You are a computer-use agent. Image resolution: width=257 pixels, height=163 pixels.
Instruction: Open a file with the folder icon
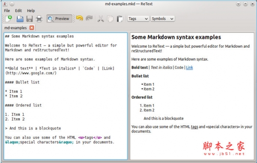20,19
